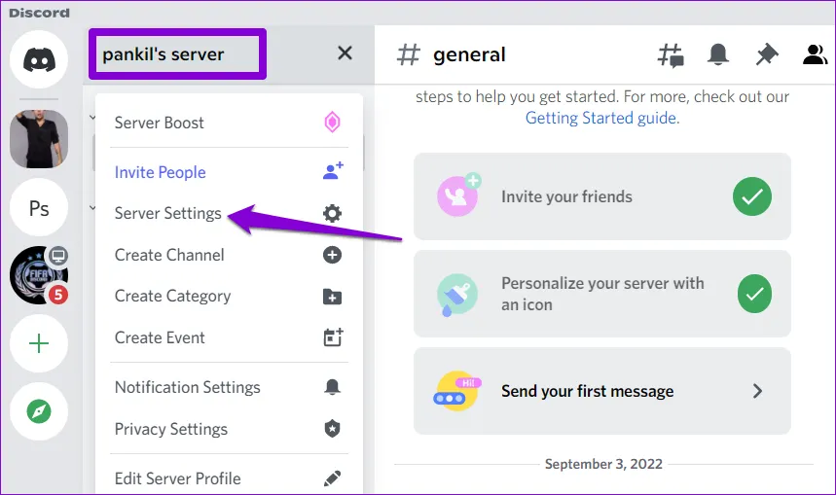The height and width of the screenshot is (495, 836).
Task: Collapse the pankil's server dropdown header
Action: [176, 53]
